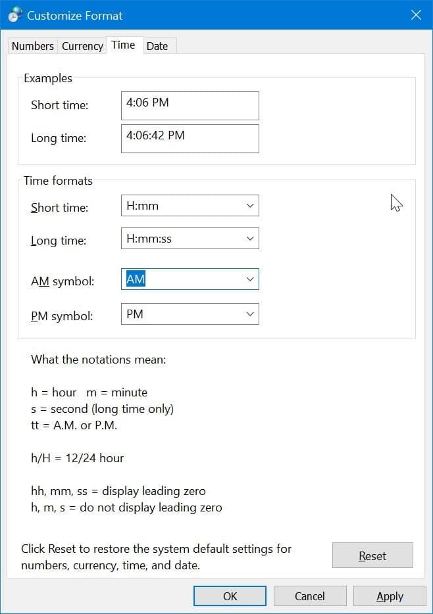Click the 'Short time:' label under Time formats
The height and width of the screenshot is (614, 433).
point(60,208)
